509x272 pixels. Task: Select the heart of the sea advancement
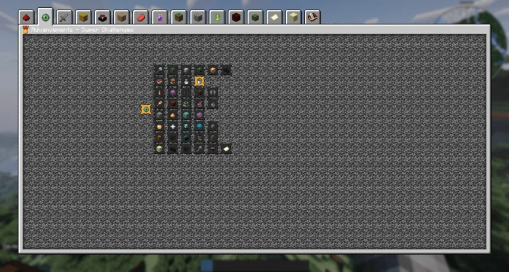199,127
